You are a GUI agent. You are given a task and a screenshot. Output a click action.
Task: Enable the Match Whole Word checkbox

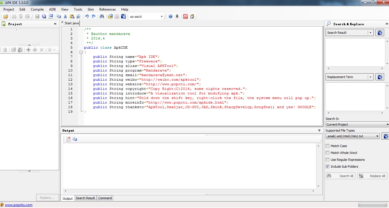point(328,153)
